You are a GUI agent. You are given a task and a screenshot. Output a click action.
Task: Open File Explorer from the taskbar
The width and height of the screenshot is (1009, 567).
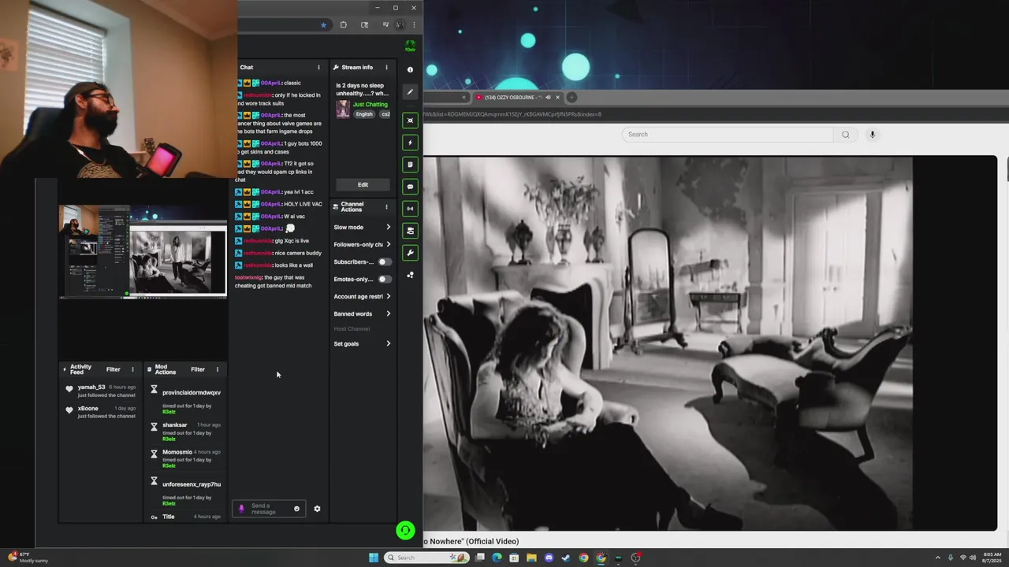point(531,558)
